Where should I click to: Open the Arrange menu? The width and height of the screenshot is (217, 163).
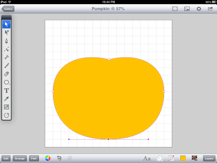click(20, 159)
